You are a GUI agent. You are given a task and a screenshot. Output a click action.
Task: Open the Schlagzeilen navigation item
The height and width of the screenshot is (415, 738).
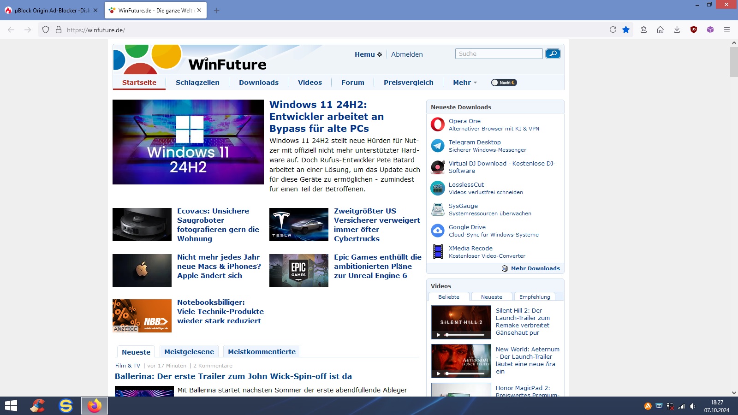[x=197, y=83]
